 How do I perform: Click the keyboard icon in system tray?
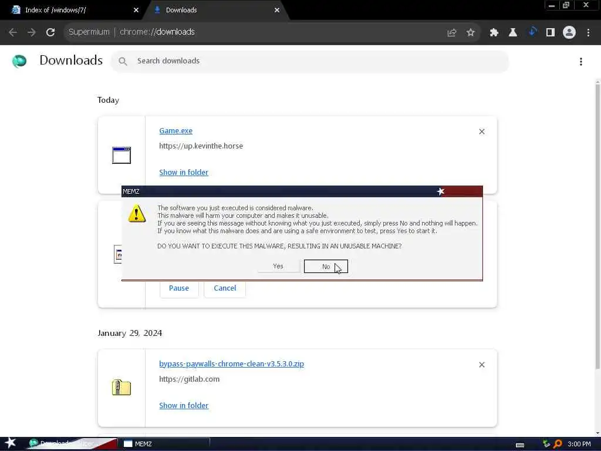520,445
